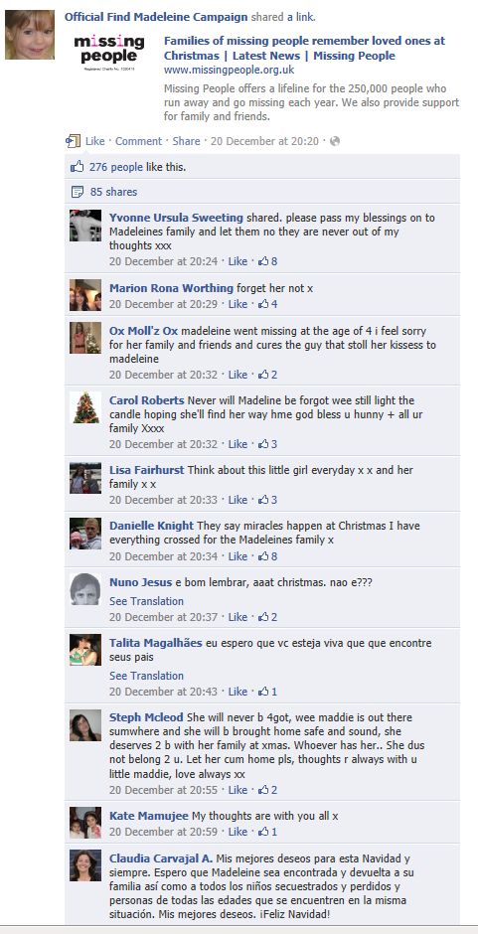Open the Families of missing people article title
This screenshot has height=934, width=478.
(x=304, y=49)
